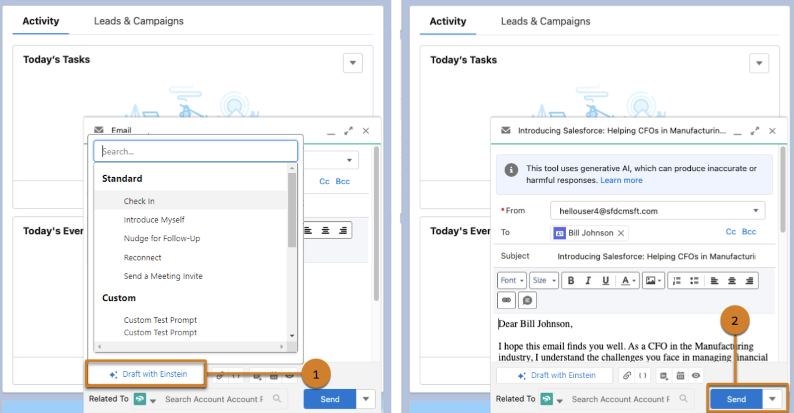Click Send in the left Email composer
Image resolution: width=794 pixels, height=413 pixels.
point(330,399)
